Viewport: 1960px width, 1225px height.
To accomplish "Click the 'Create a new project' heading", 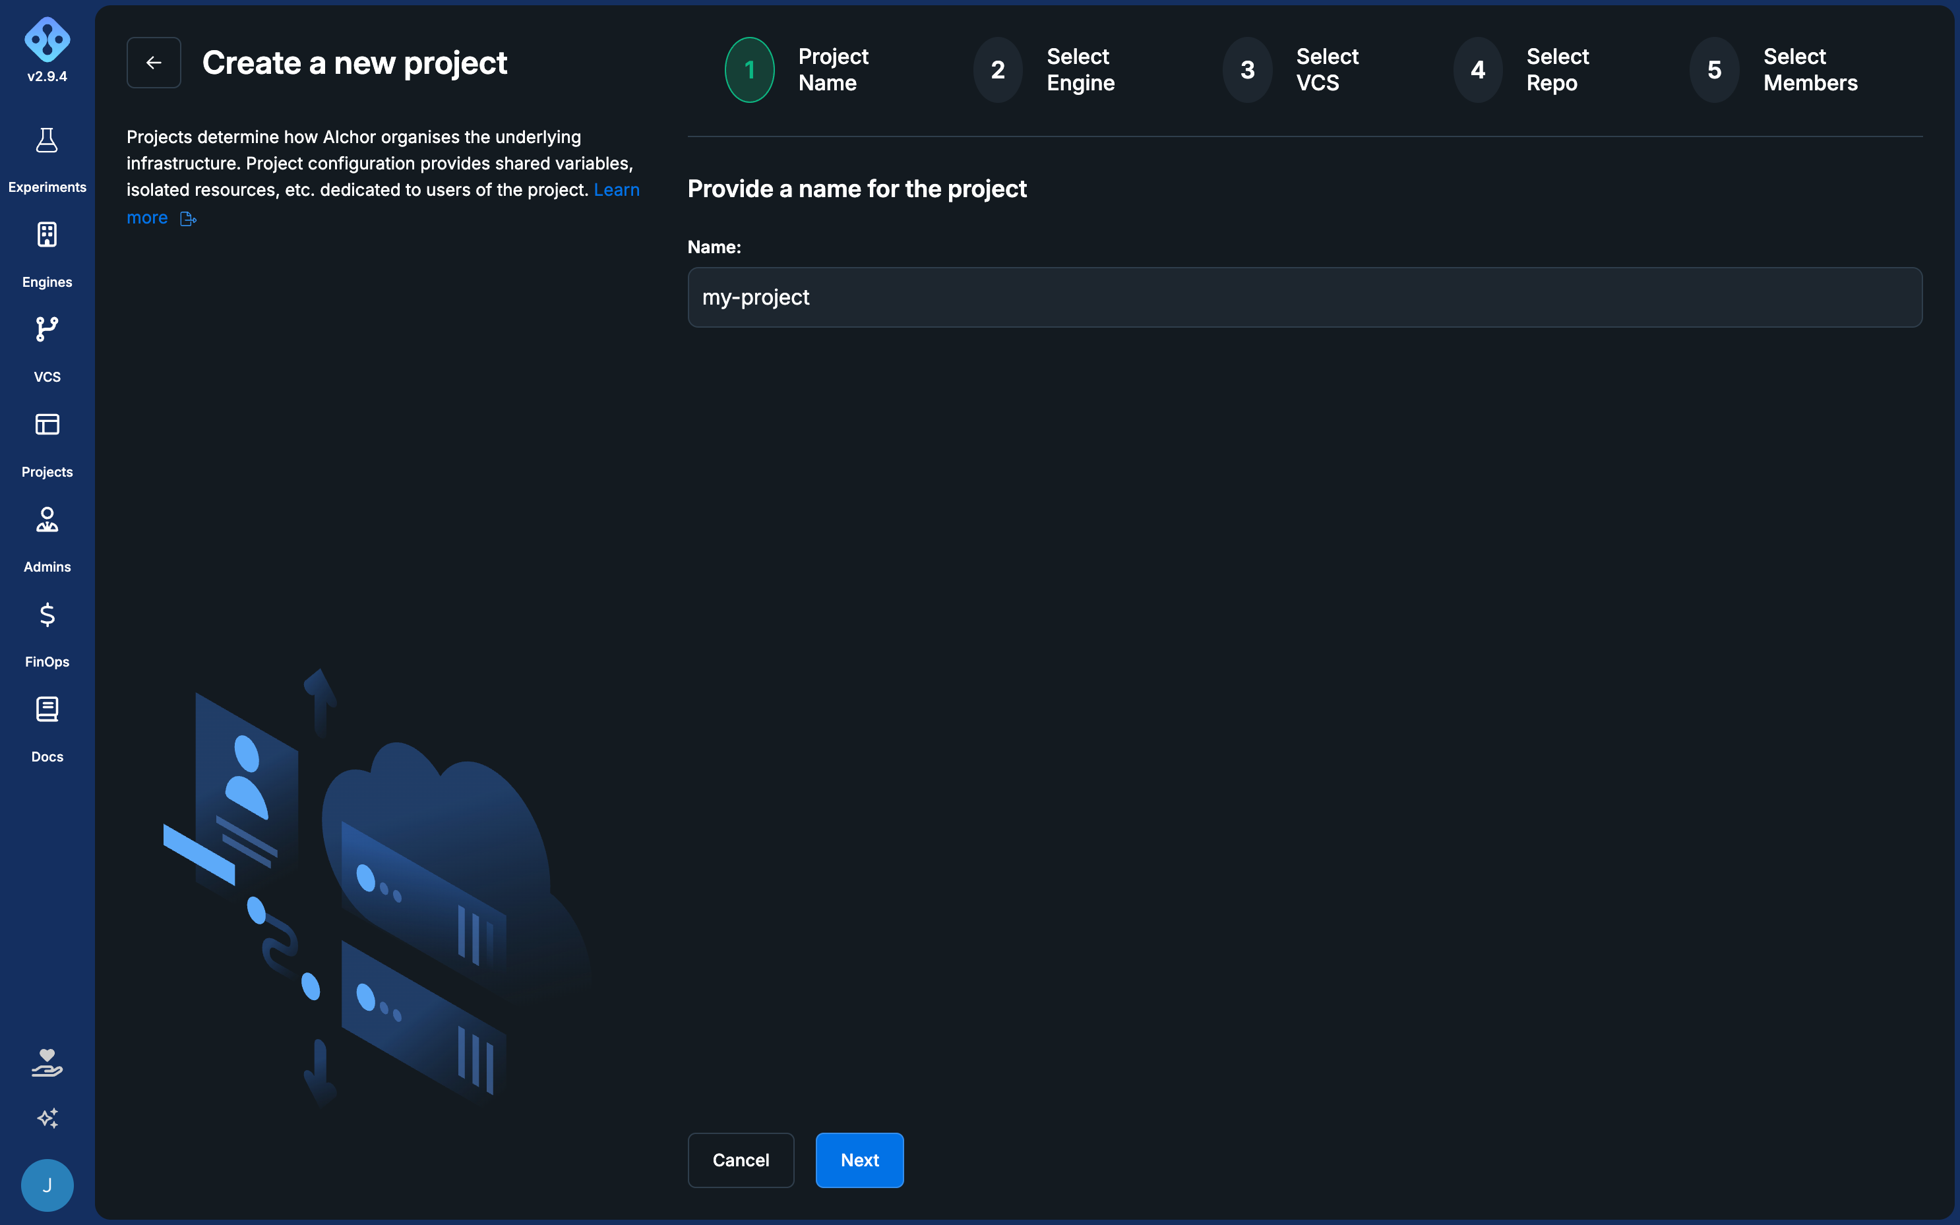I will pyautogui.click(x=355, y=63).
